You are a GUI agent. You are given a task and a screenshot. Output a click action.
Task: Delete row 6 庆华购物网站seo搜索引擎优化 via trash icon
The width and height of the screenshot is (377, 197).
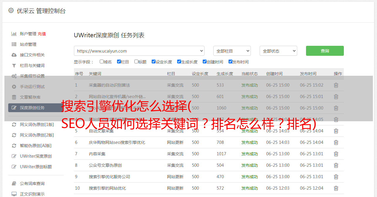click(x=336, y=142)
